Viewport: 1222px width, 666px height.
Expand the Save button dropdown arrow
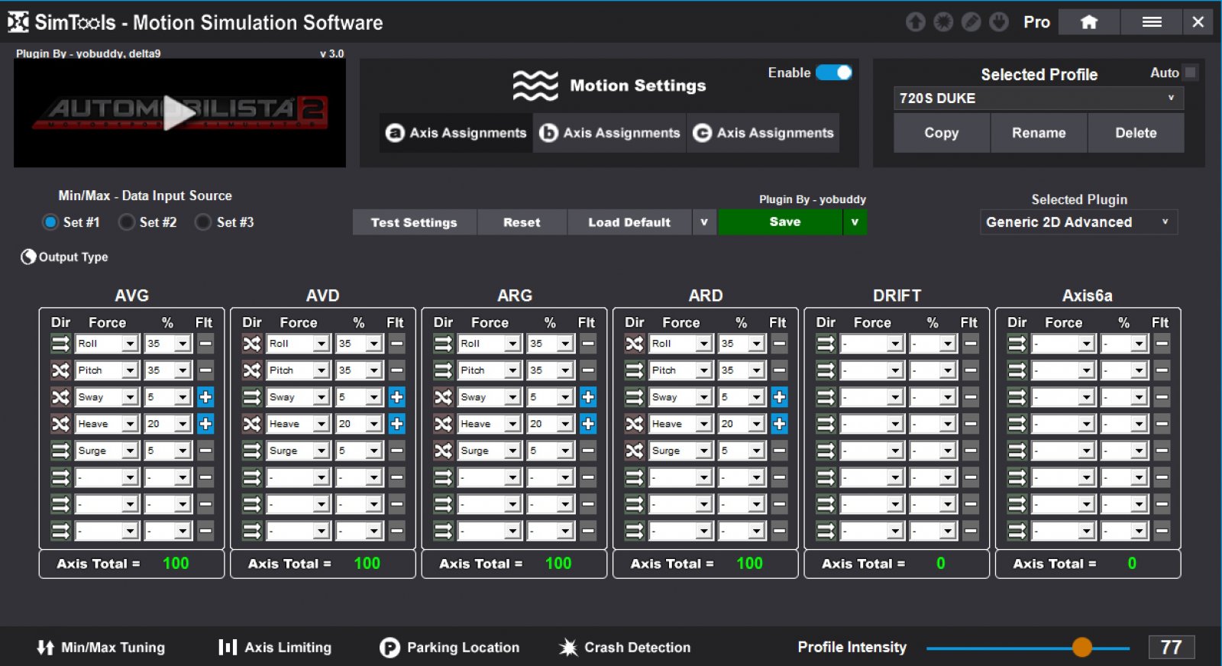(x=855, y=222)
